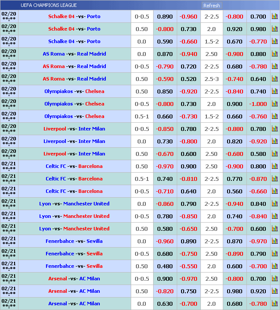Image resolution: width=280 pixels, height=310 pixels.
Task: Open chart icon in AS Roma row with 0.520 odds
Action: [274, 79]
